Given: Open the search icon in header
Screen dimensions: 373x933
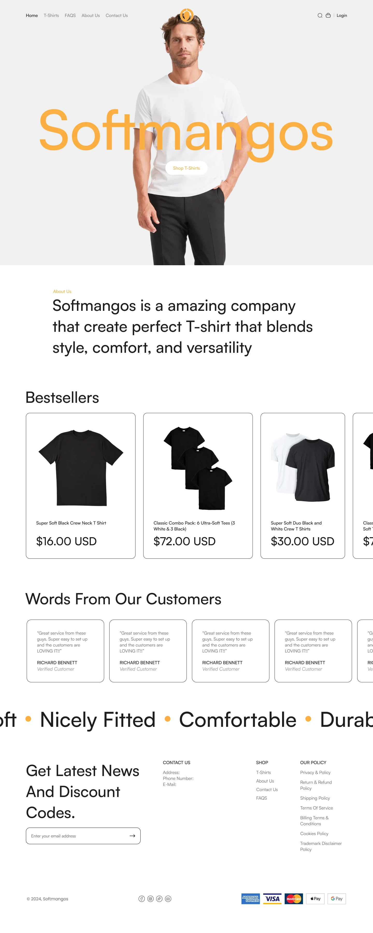Looking at the screenshot, I should [320, 16].
